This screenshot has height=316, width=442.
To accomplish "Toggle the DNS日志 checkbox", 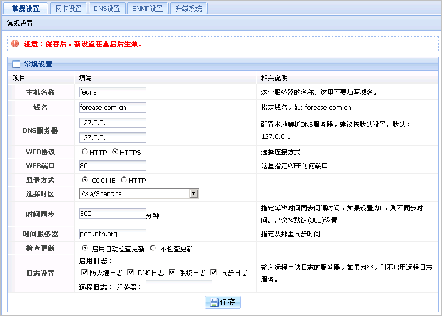I will [131, 272].
